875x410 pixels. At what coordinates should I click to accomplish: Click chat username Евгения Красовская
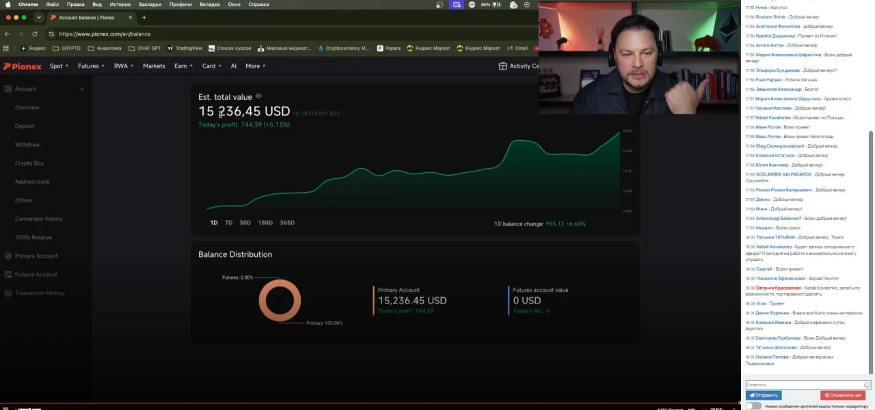[x=778, y=288]
